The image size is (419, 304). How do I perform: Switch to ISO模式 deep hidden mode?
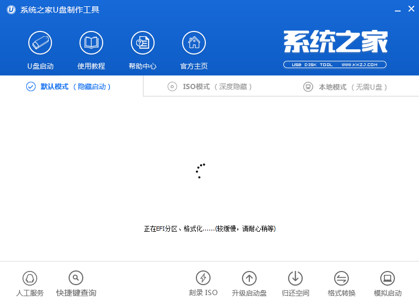pos(210,86)
